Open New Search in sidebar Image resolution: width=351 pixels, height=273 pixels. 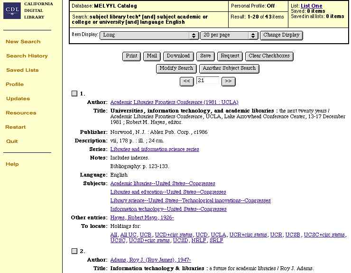(23, 42)
